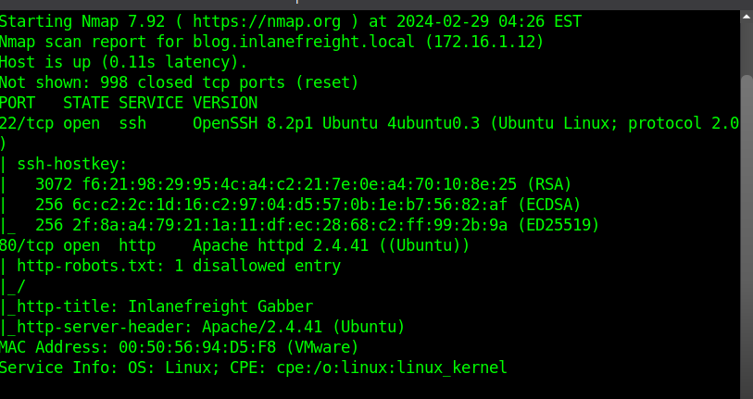Click the cpe:/o:linux:linux_kernel text
Viewport: 753px width, 399px height.
coord(392,368)
